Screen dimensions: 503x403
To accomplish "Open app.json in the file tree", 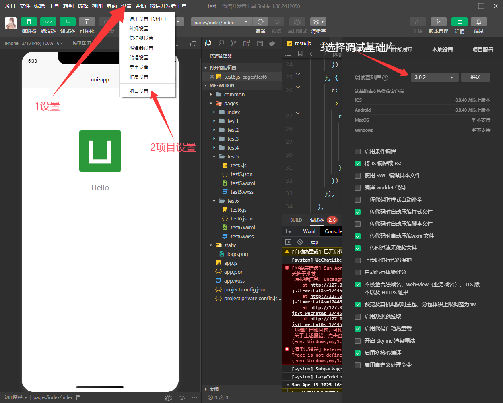I will [234, 272].
